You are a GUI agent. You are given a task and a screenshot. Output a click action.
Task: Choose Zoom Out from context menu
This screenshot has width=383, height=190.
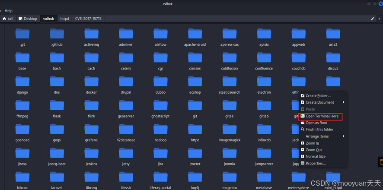pos(322,150)
